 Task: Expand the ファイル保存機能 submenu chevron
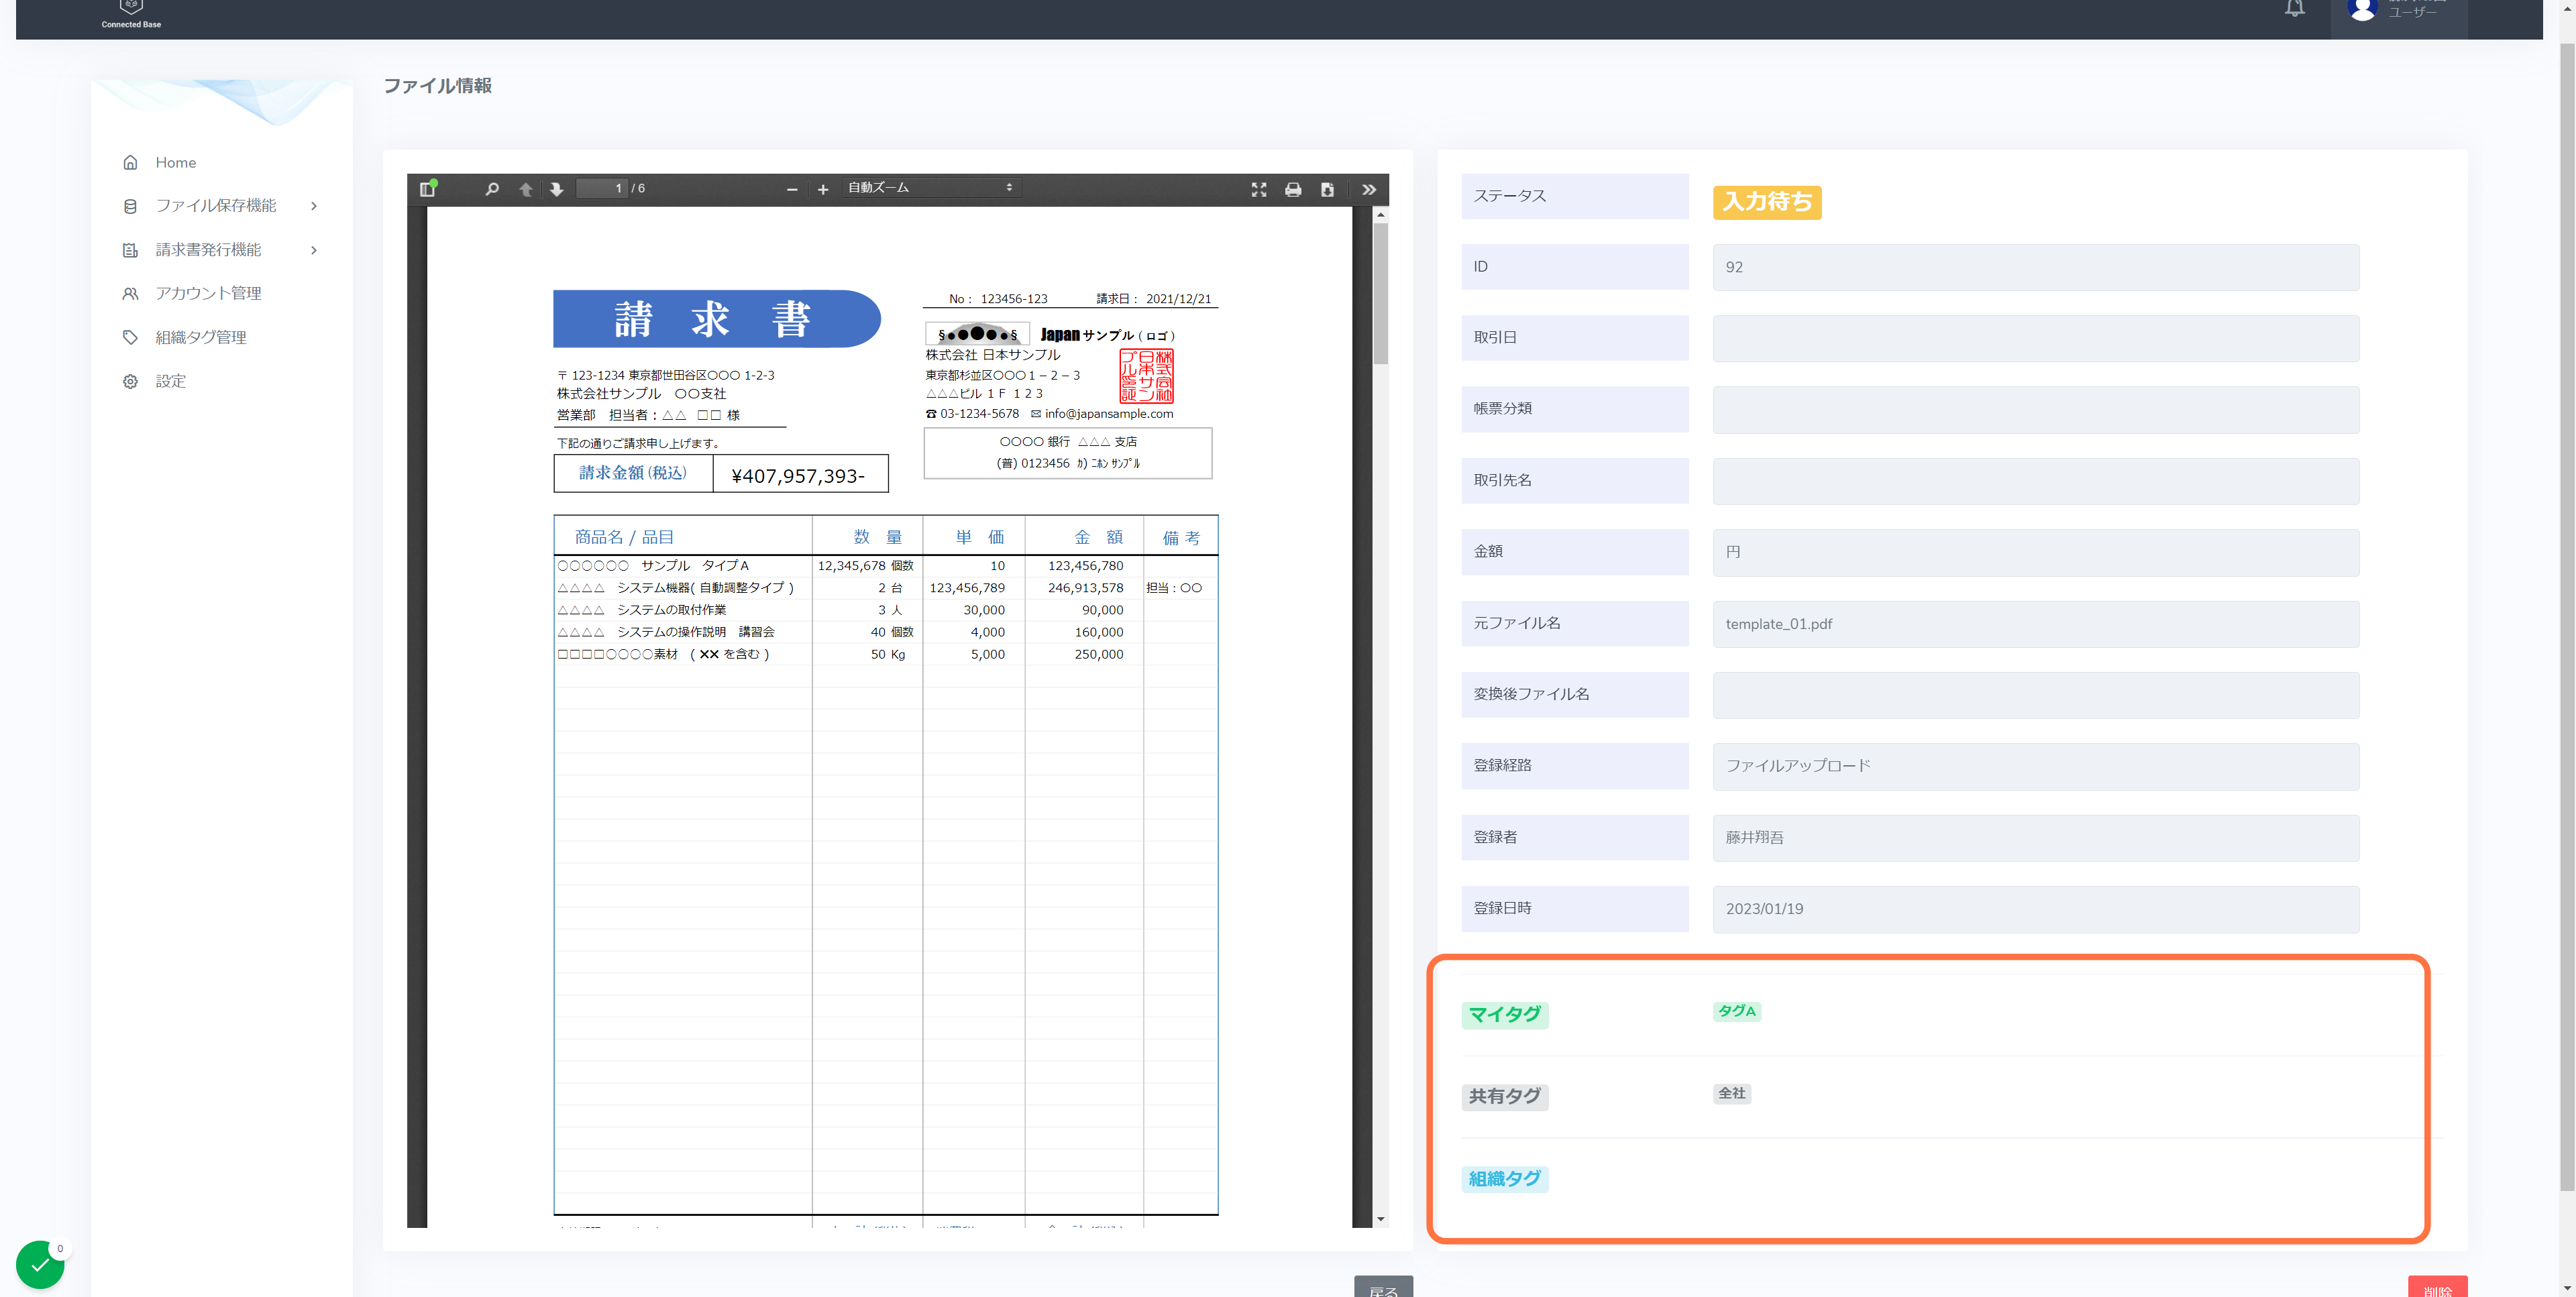coord(314,206)
